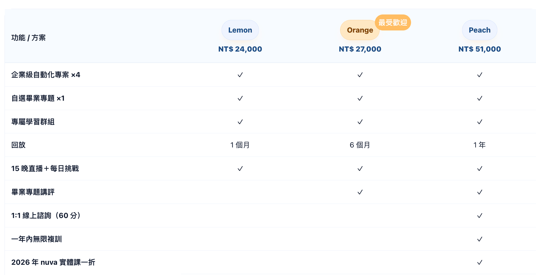Select the Lemon plan pill
The image size is (536, 275).
240,30
